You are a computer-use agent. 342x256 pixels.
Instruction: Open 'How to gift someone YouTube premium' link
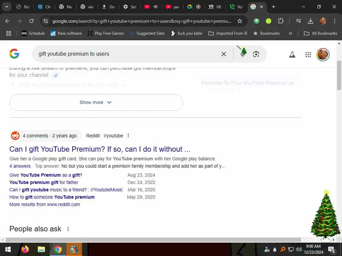point(52,197)
